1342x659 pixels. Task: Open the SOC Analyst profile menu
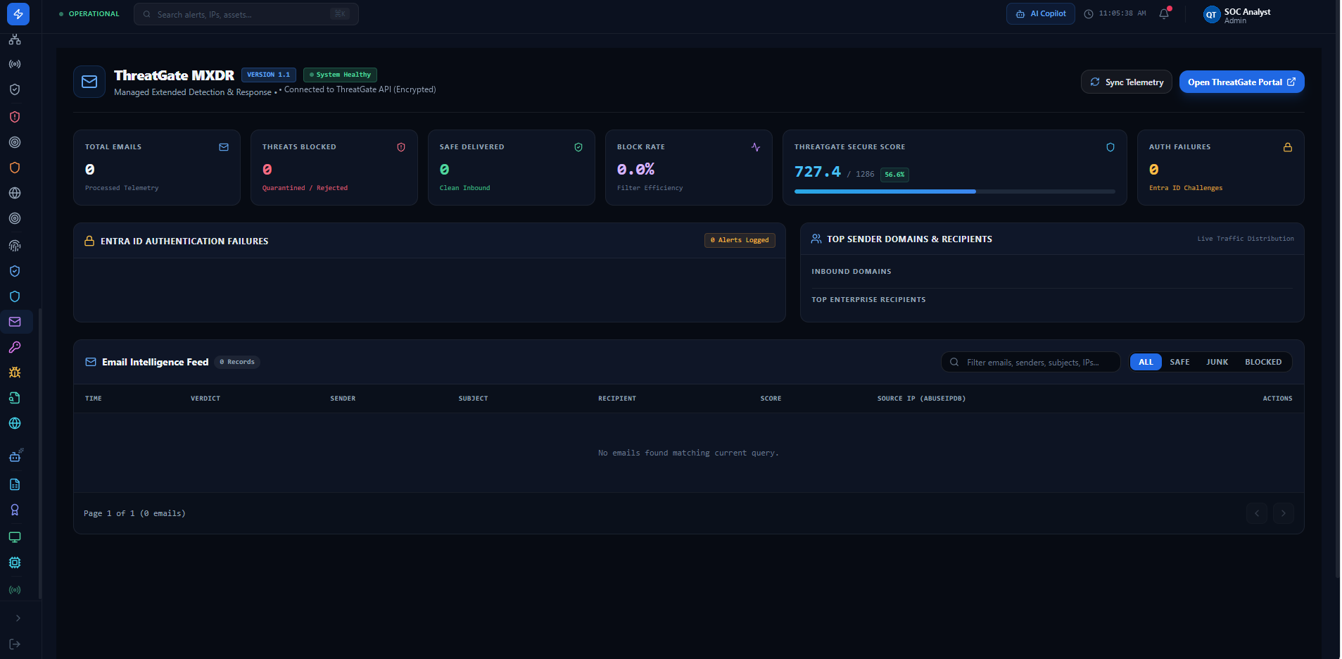[1237, 15]
